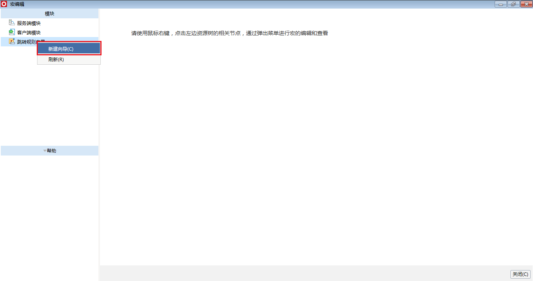
Task: Click the 关闭(C) button
Action: tap(521, 274)
